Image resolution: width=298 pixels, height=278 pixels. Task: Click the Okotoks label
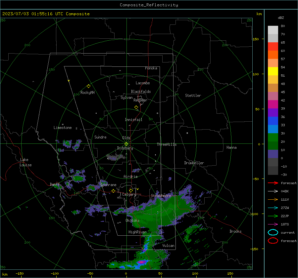coord(132,220)
